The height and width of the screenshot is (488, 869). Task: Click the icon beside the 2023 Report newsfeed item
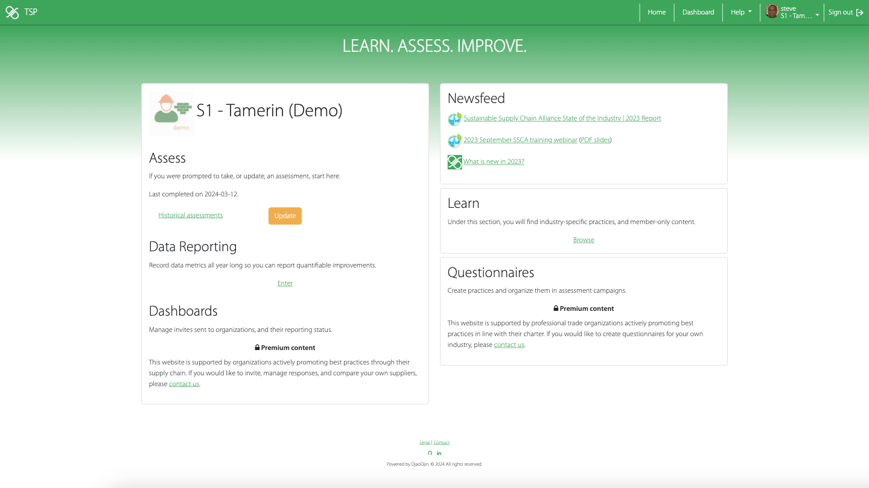click(454, 119)
